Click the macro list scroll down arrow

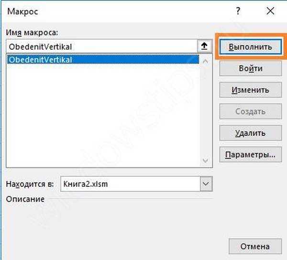coord(205,161)
